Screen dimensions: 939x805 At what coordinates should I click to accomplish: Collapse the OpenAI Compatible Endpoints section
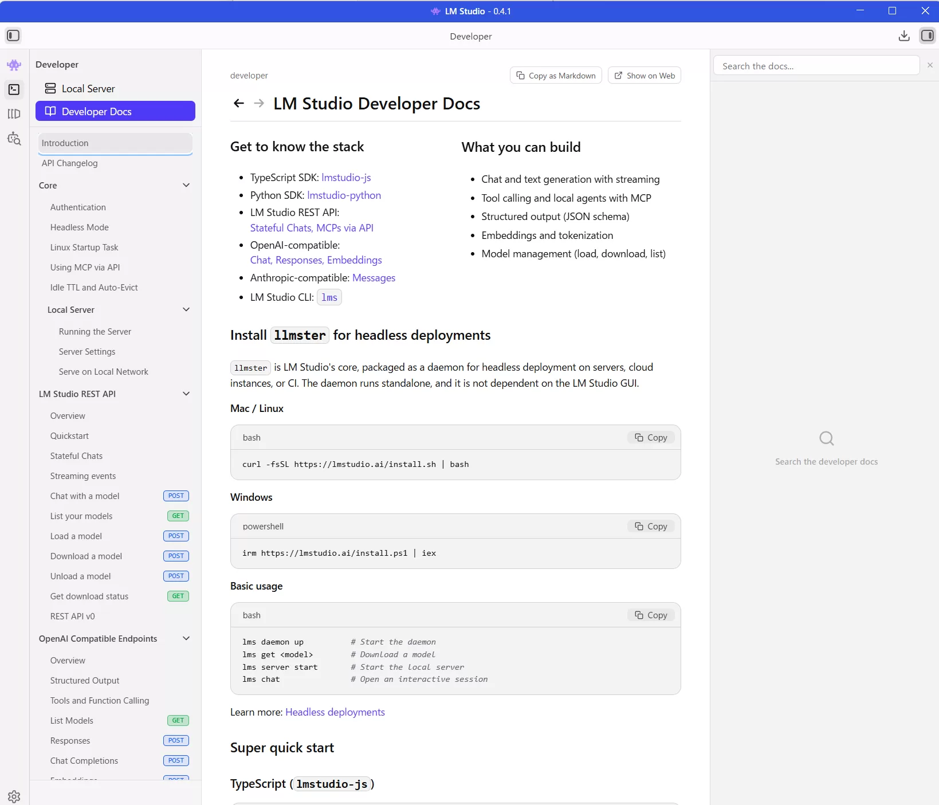186,638
